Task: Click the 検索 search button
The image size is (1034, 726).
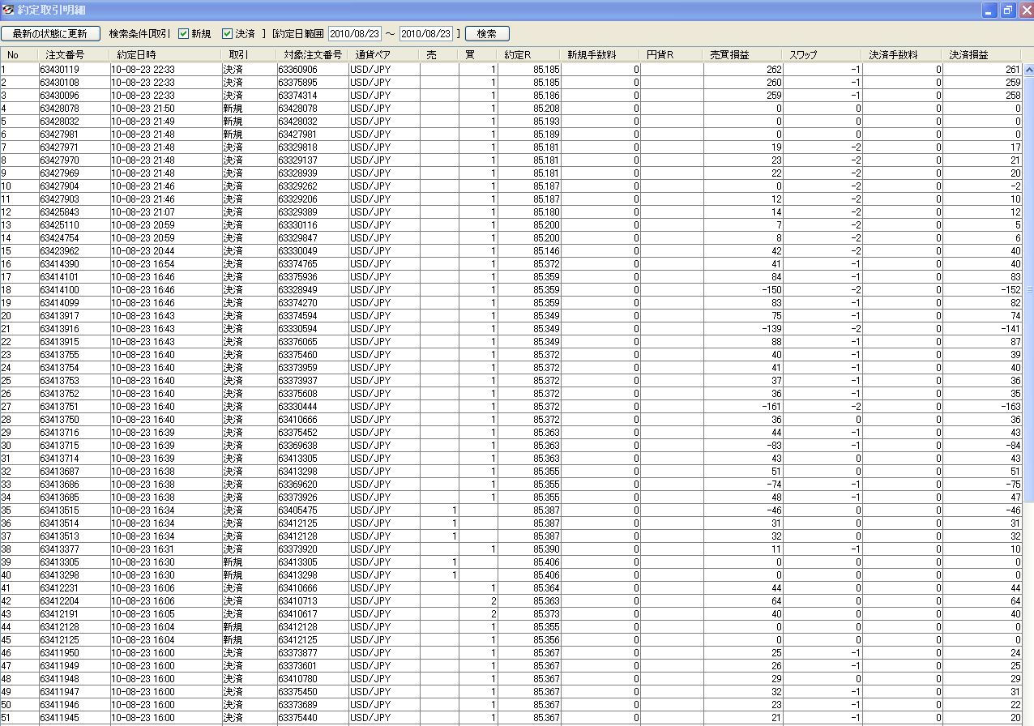Action: (486, 33)
